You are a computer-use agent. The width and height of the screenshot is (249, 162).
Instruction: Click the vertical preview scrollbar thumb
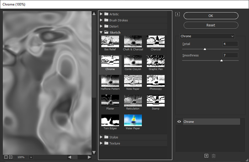(94, 57)
